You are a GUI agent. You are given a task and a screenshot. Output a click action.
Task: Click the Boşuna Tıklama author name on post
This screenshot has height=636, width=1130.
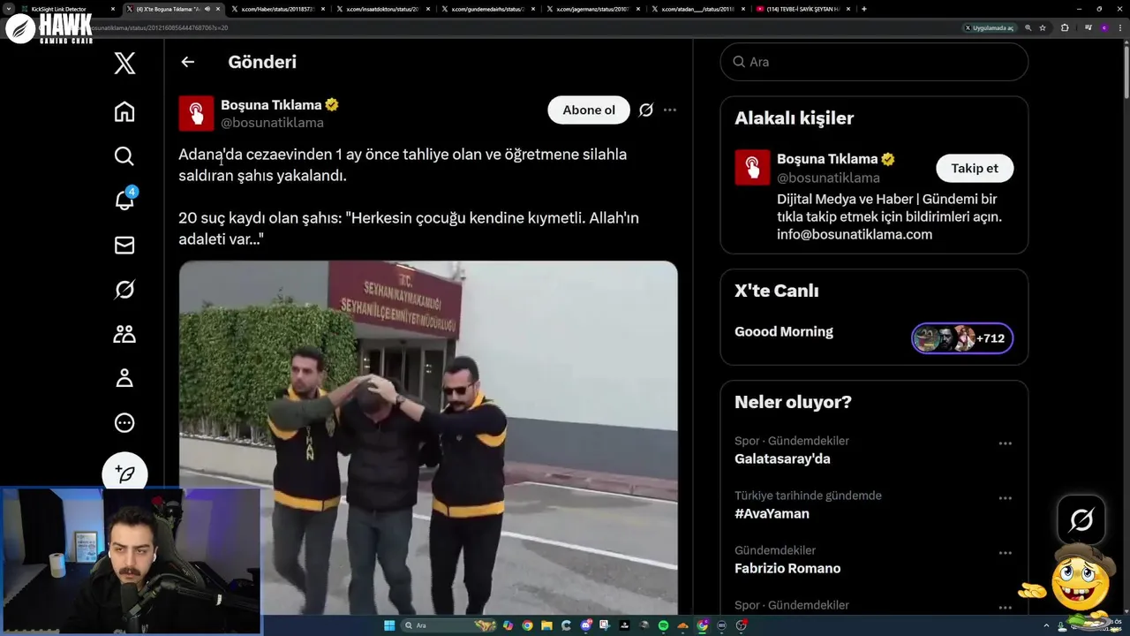[271, 105]
